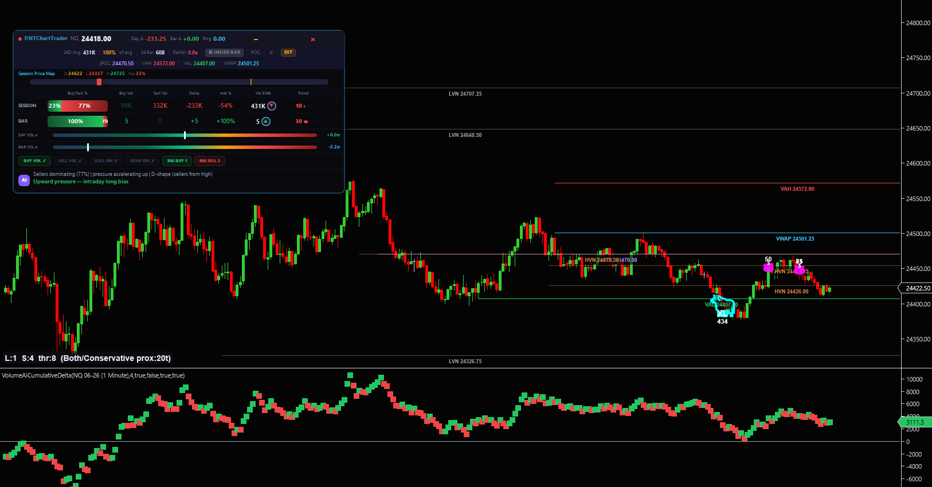Click the ©NTChartTrader title link
Viewport: 932px width, 487px height.
tap(46, 38)
